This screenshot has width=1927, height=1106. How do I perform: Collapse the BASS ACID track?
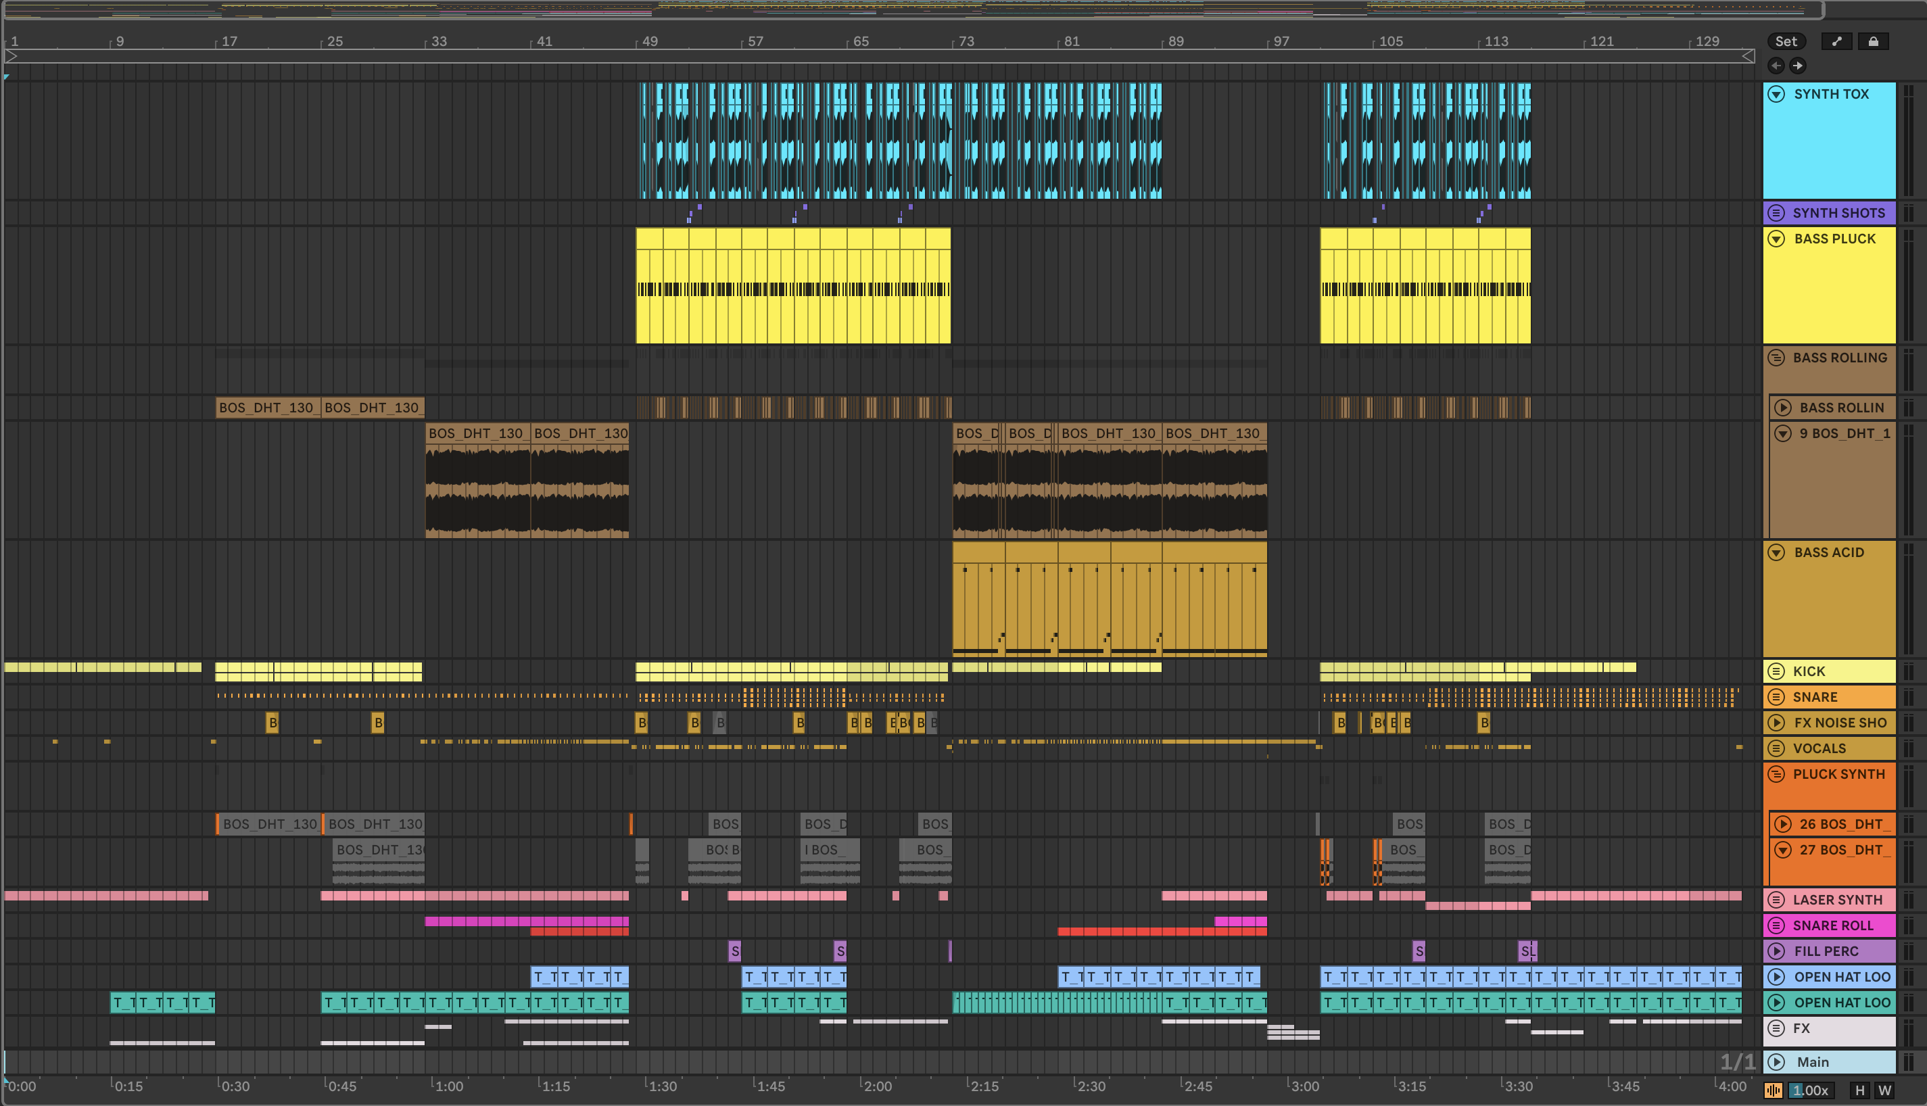tap(1776, 552)
